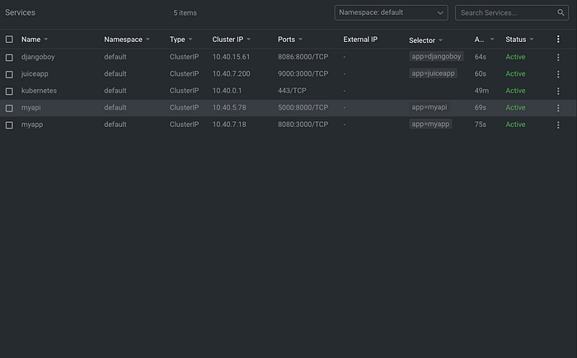Viewport: 577px width, 358px height.
Task: Expand the Namespace: default dropdown
Action: (x=391, y=12)
